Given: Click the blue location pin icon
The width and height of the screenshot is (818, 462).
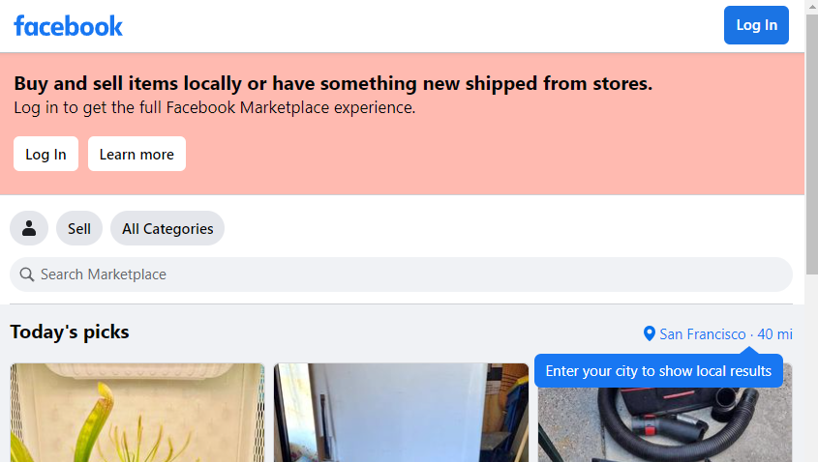Looking at the screenshot, I should (650, 333).
